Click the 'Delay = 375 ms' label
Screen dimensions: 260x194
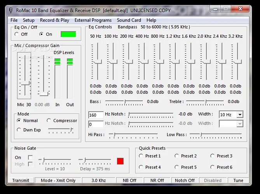pos(95,169)
